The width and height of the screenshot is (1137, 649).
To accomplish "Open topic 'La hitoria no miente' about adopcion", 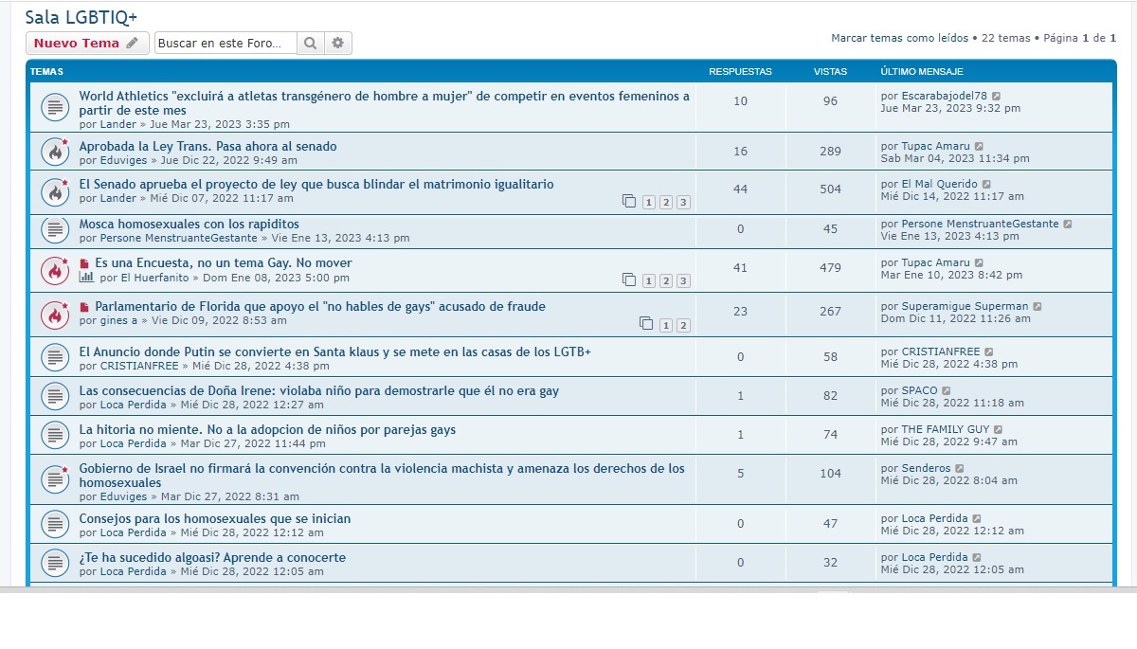I will point(267,429).
